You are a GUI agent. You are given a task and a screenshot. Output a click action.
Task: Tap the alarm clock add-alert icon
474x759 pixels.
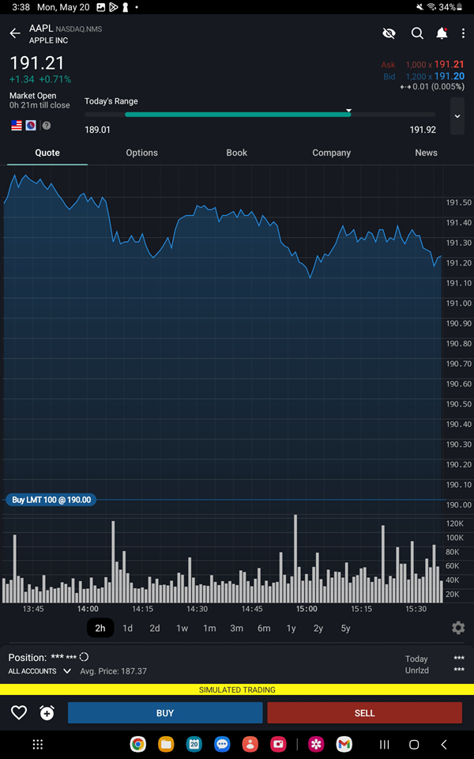tap(47, 712)
